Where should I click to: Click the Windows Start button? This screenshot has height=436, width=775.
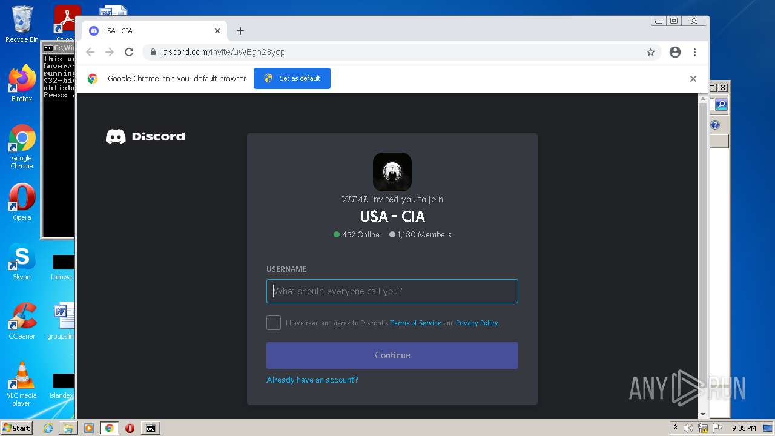point(17,428)
